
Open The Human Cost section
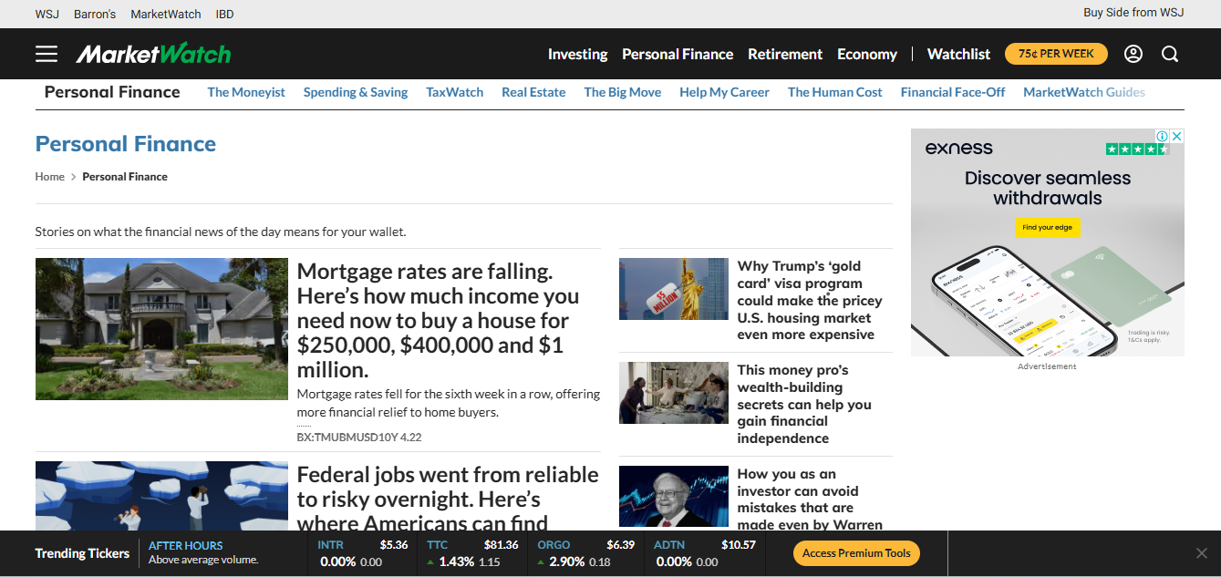835,92
